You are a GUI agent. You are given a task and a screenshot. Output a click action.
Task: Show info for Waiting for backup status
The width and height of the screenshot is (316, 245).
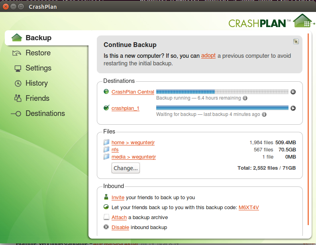click(x=264, y=114)
